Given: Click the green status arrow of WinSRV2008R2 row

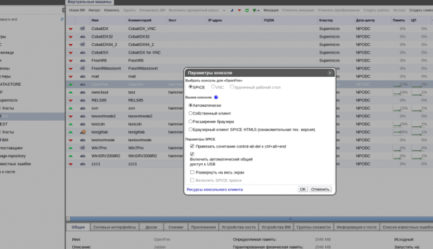Looking at the screenshot, I should pos(71,156).
